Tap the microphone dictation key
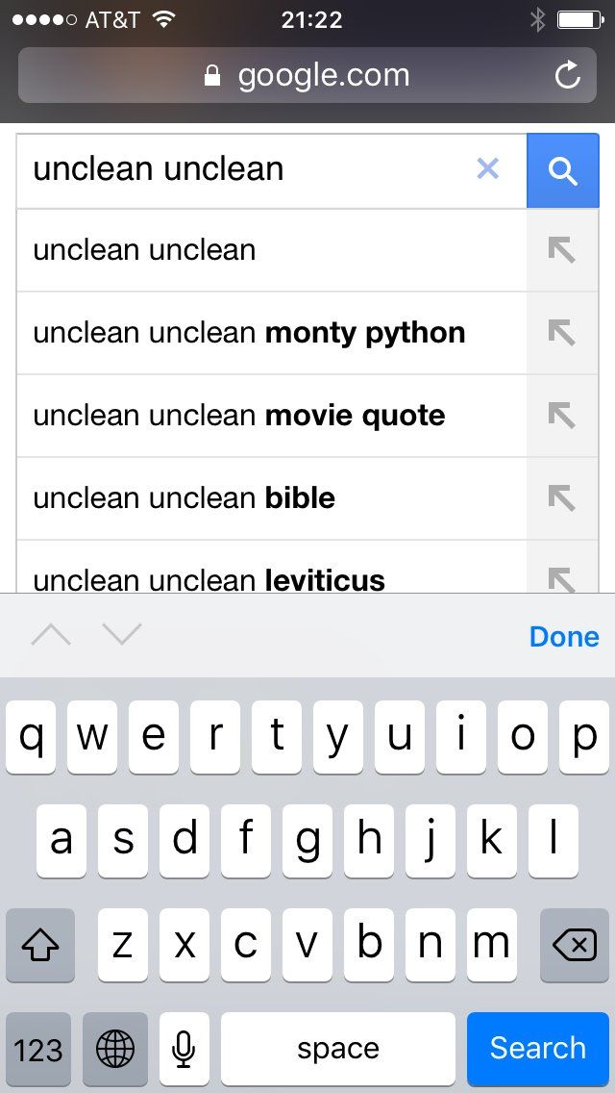 (x=184, y=1048)
